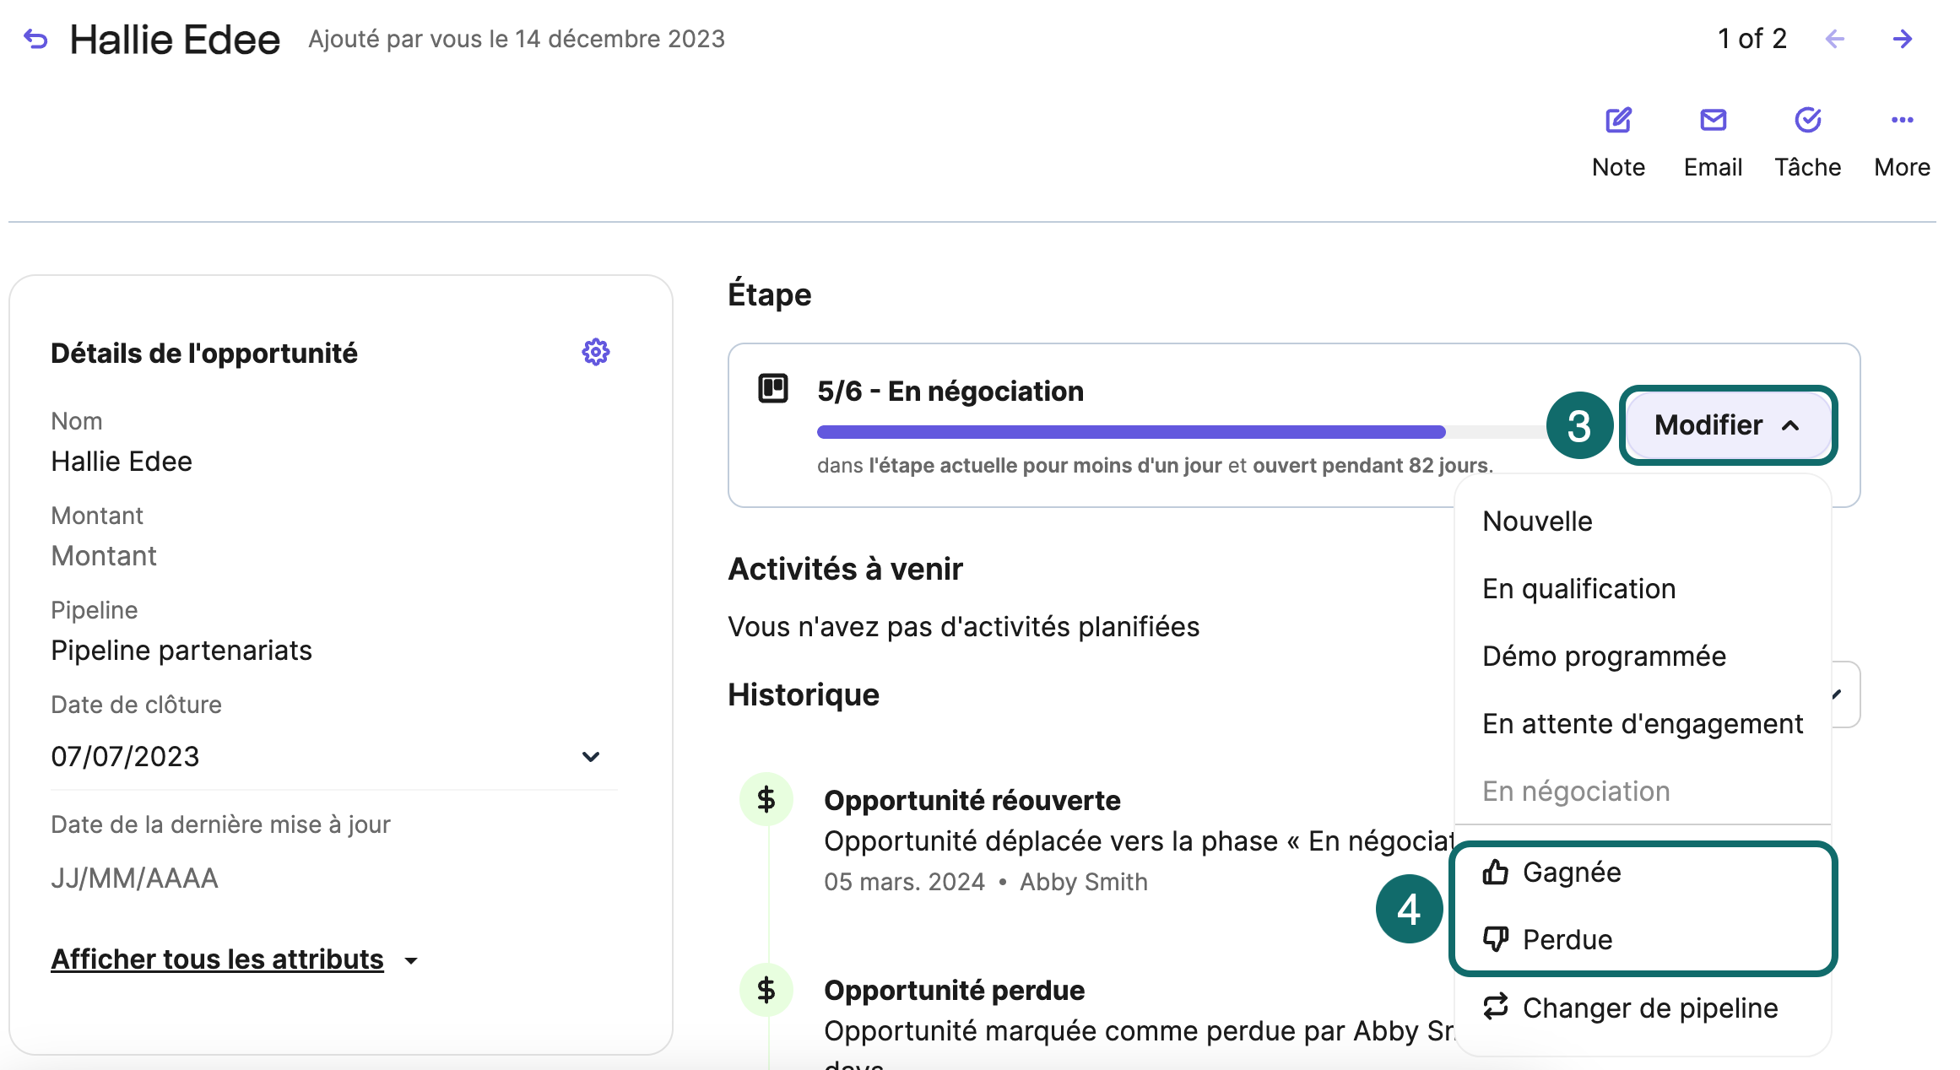This screenshot has height=1070, width=1960.
Task: Expand the Date de clôture picker
Action: pos(590,756)
